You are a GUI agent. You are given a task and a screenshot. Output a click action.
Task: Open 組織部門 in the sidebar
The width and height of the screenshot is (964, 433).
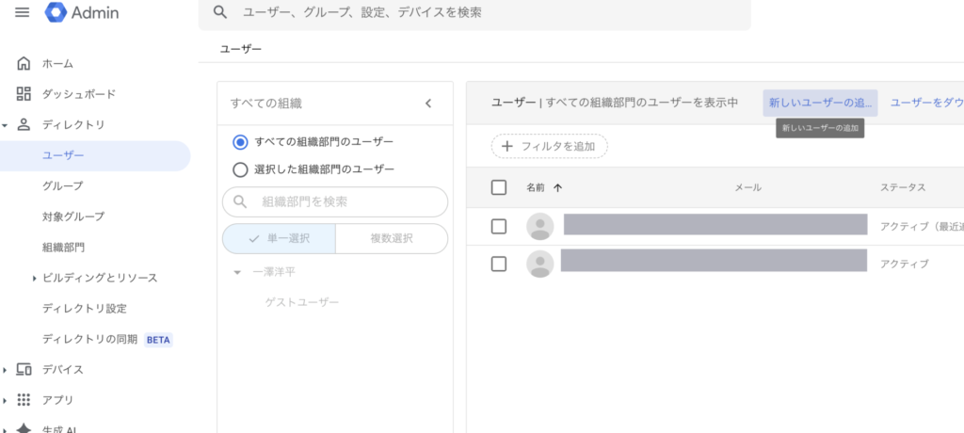tap(63, 247)
